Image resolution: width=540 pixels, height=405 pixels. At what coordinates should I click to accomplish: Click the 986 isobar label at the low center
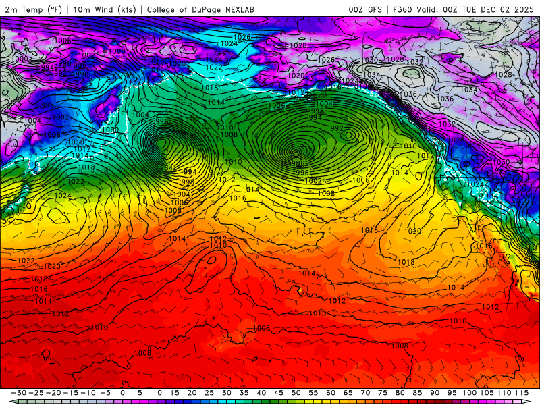tap(298, 163)
